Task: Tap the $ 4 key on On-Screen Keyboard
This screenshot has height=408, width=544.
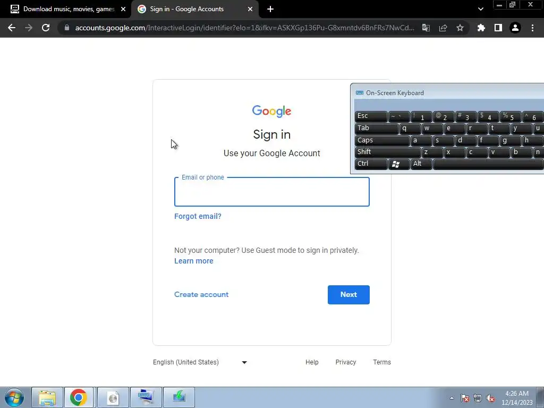Action: point(488,116)
